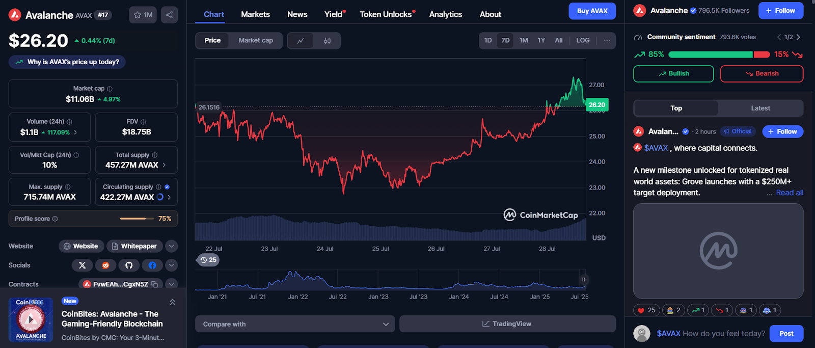
Task: Toggle chart to Market cap
Action: point(256,40)
